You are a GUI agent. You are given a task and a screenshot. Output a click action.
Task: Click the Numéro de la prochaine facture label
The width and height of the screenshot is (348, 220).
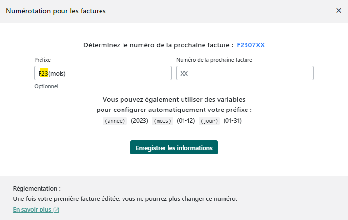[214, 60]
